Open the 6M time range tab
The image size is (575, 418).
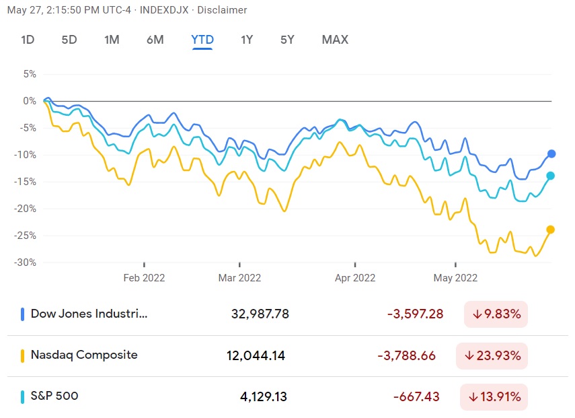click(x=155, y=40)
